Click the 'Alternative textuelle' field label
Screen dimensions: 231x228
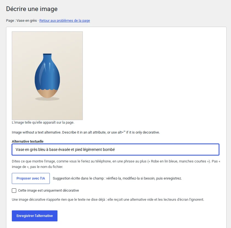(x=28, y=141)
